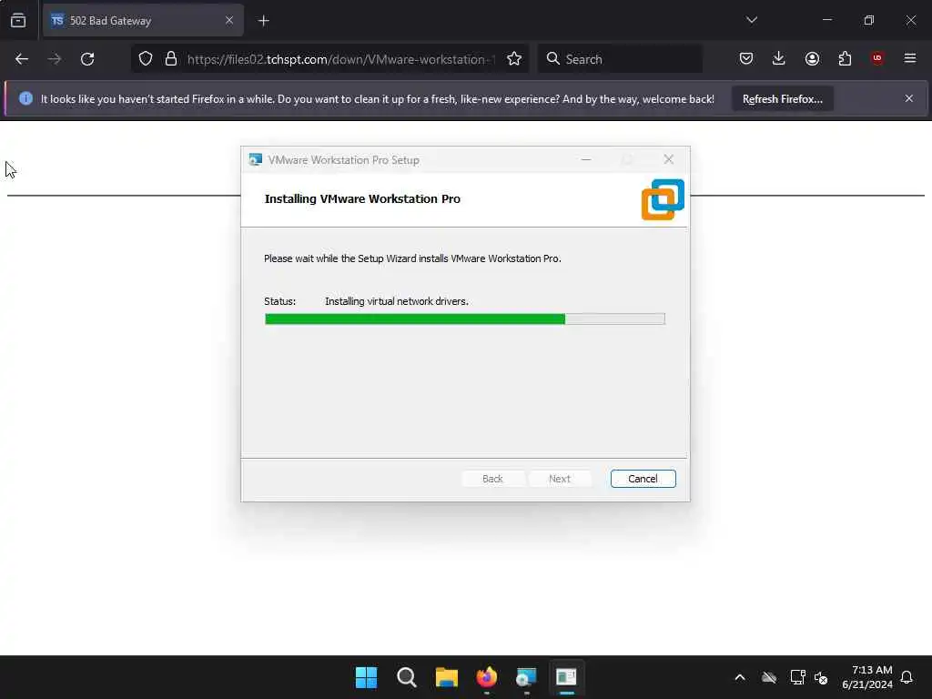
Task: Open the Firefox hamburger application menu
Action: [x=910, y=58]
